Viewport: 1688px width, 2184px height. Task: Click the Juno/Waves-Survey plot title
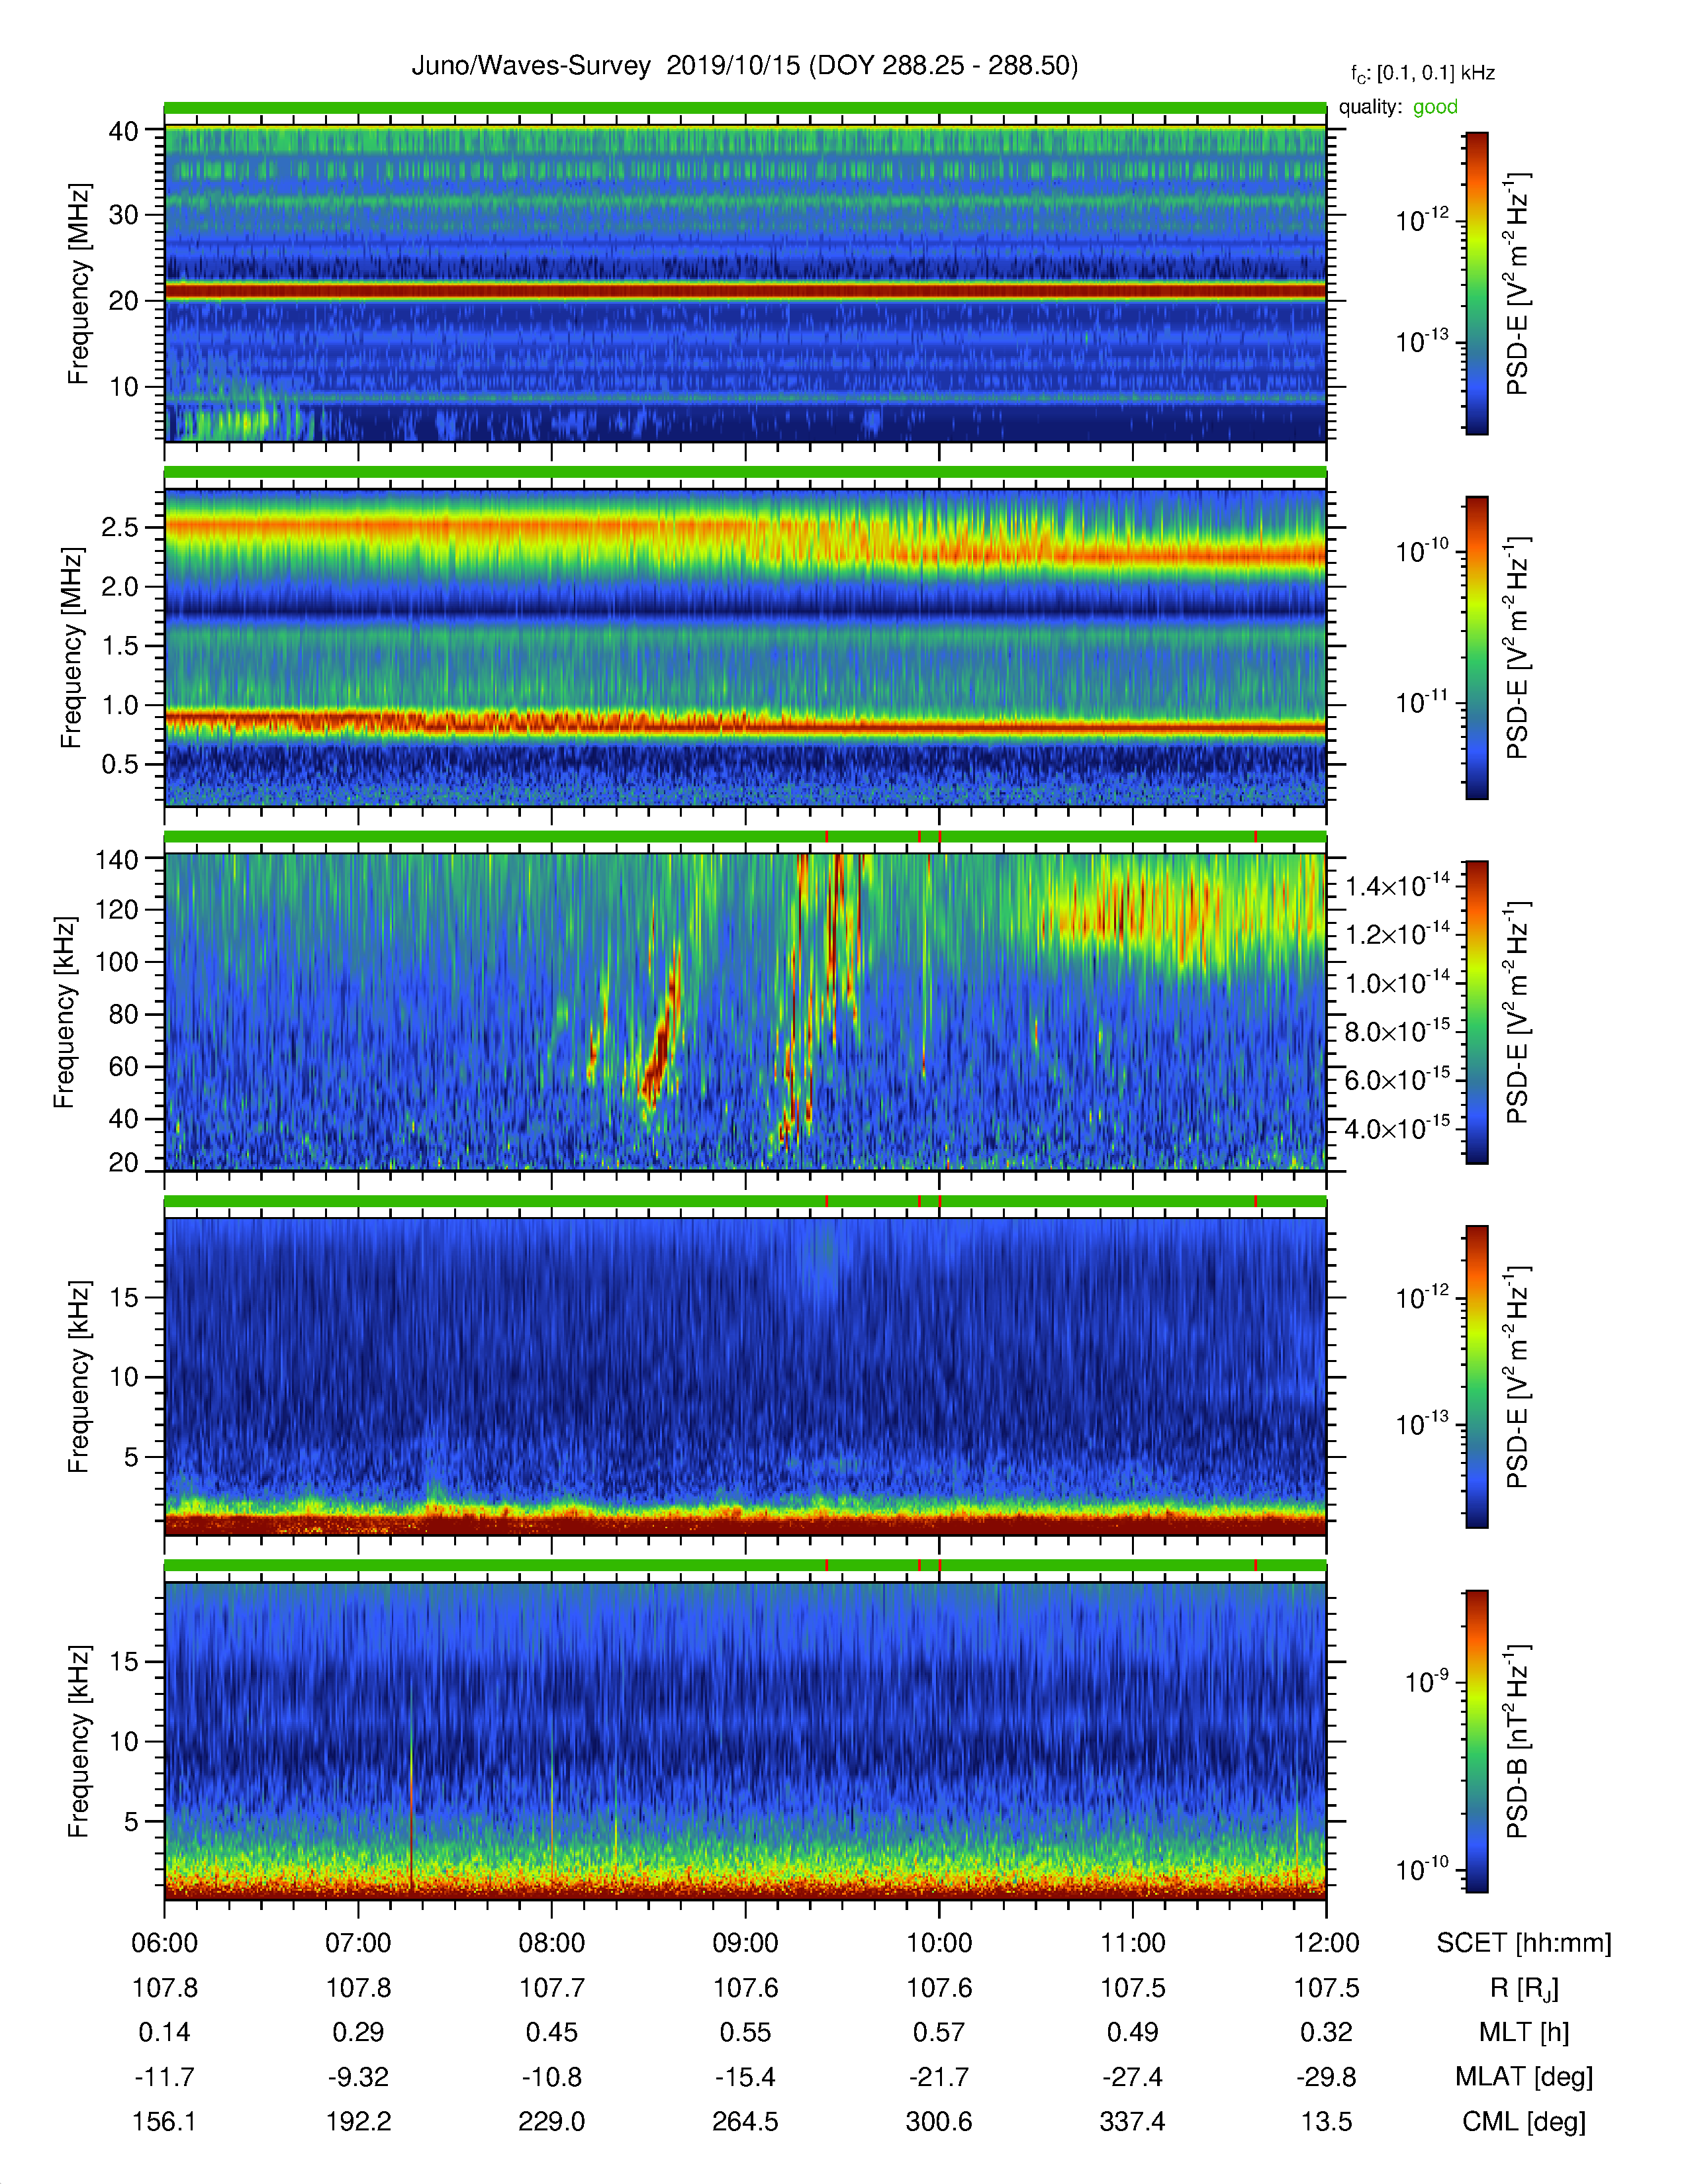[x=744, y=66]
